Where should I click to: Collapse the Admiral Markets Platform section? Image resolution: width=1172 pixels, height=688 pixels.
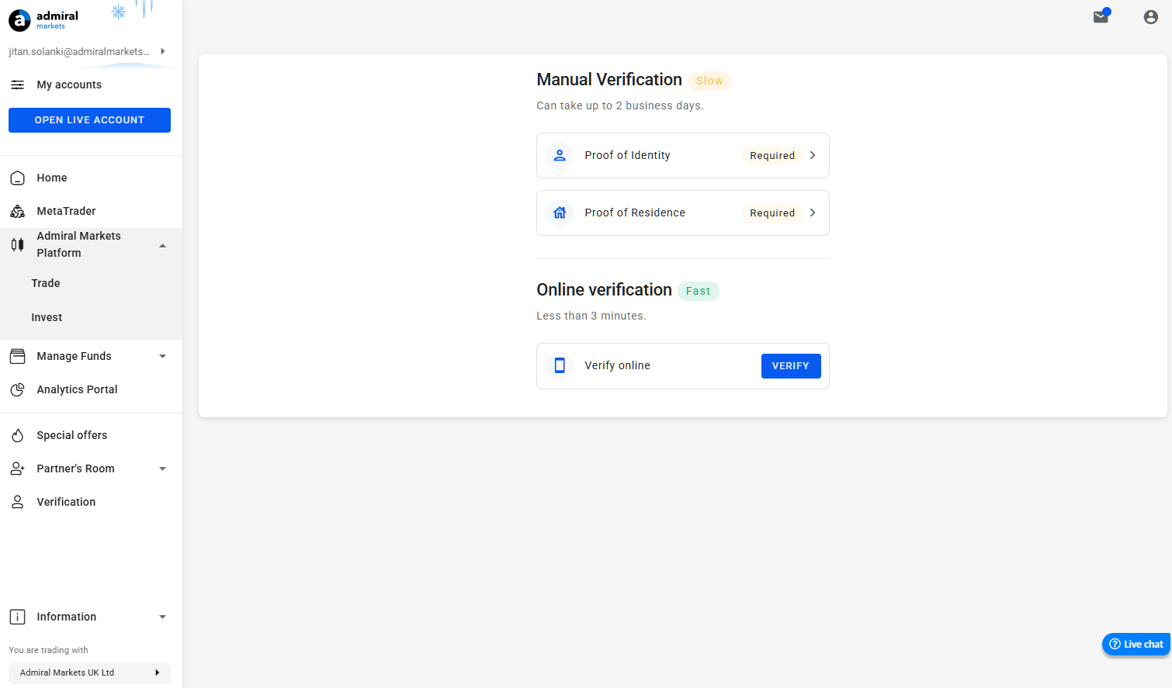(162, 245)
